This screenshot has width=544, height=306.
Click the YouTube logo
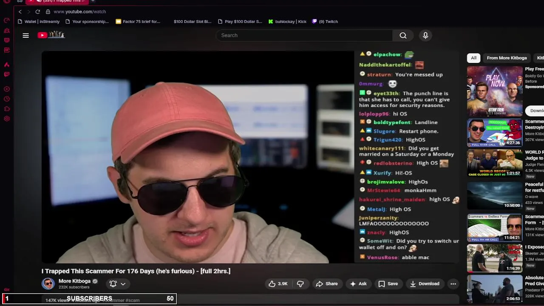pyautogui.click(x=51, y=35)
